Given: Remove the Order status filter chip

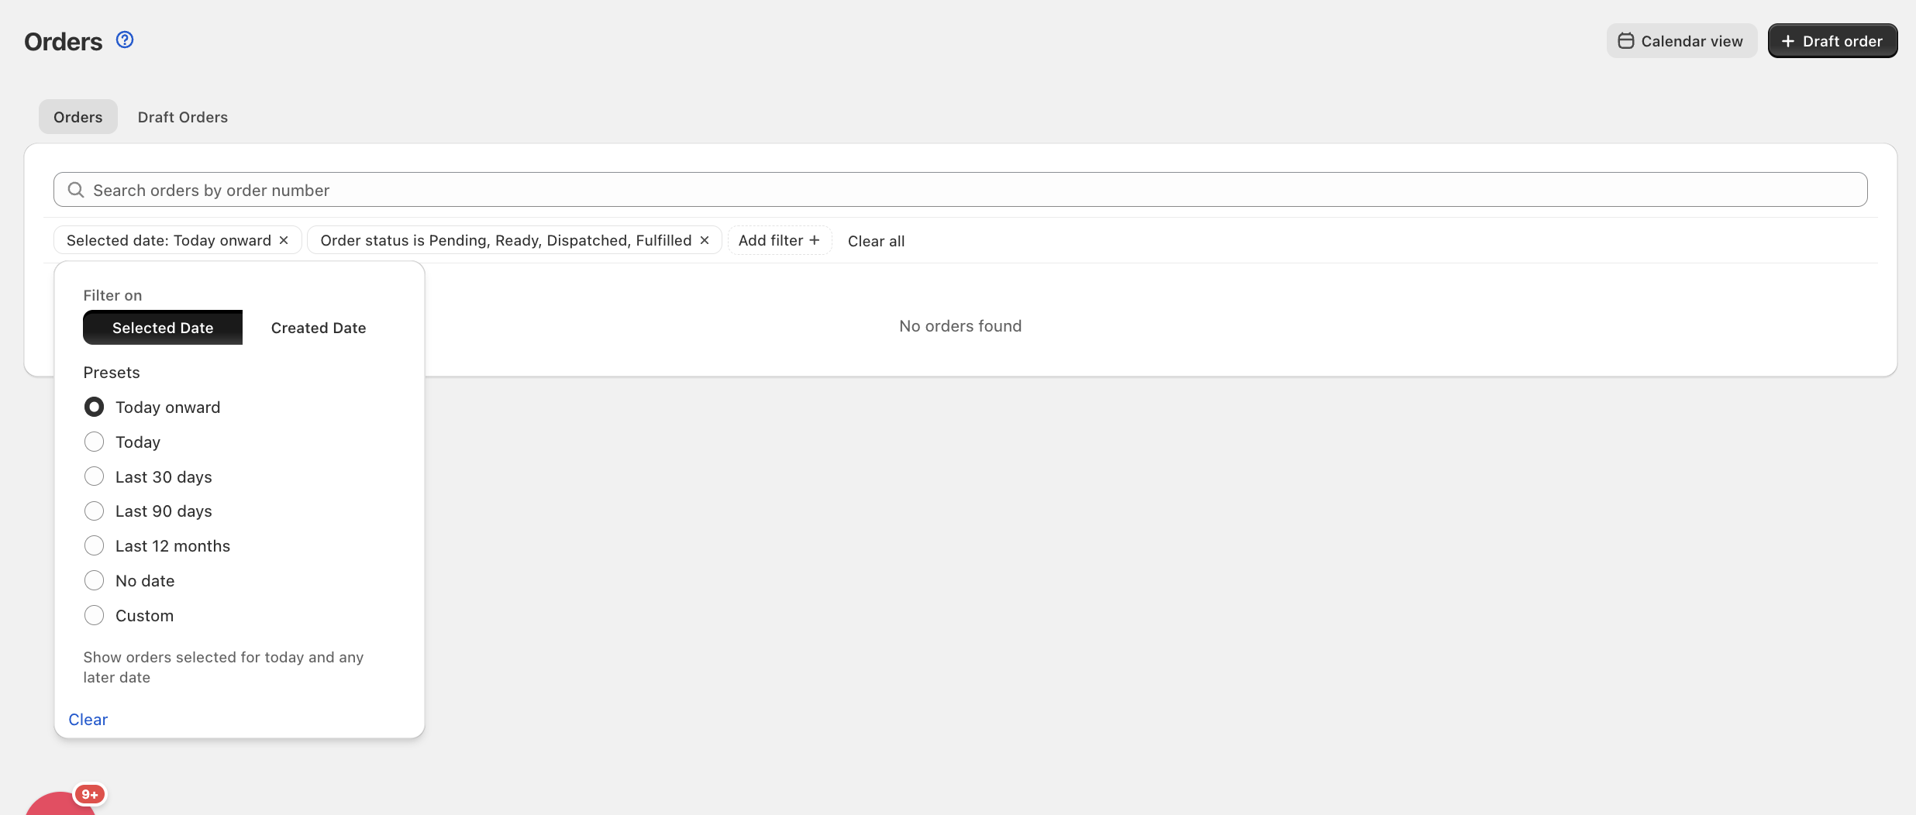Looking at the screenshot, I should (x=705, y=240).
